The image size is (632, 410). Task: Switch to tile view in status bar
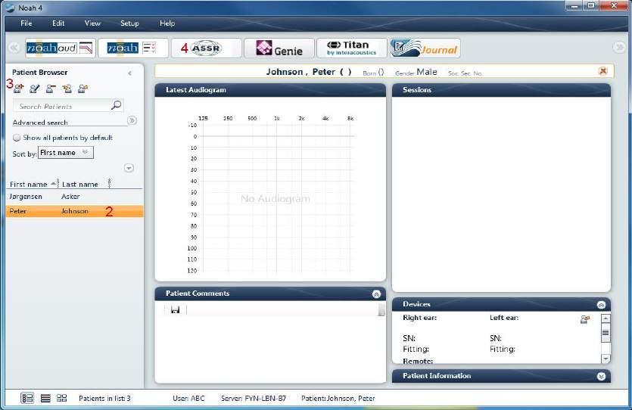click(x=61, y=398)
